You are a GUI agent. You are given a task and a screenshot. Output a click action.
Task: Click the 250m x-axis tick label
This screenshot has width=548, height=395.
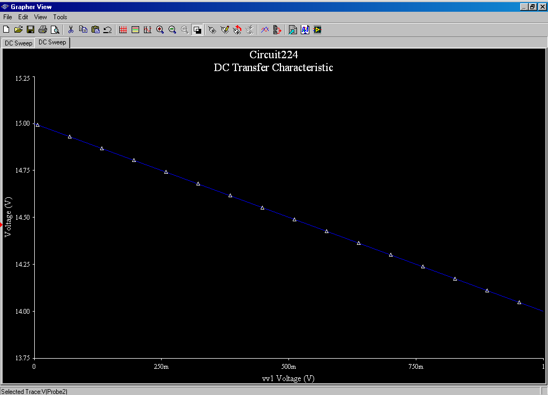coord(161,367)
